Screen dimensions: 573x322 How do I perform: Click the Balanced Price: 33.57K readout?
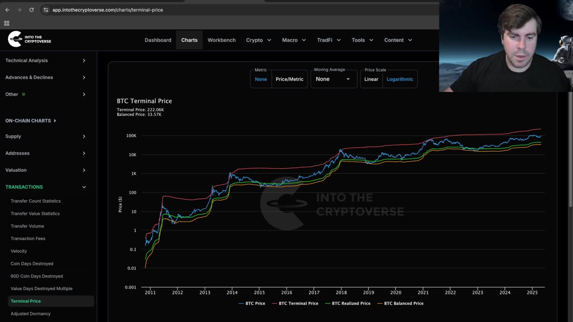tap(139, 115)
